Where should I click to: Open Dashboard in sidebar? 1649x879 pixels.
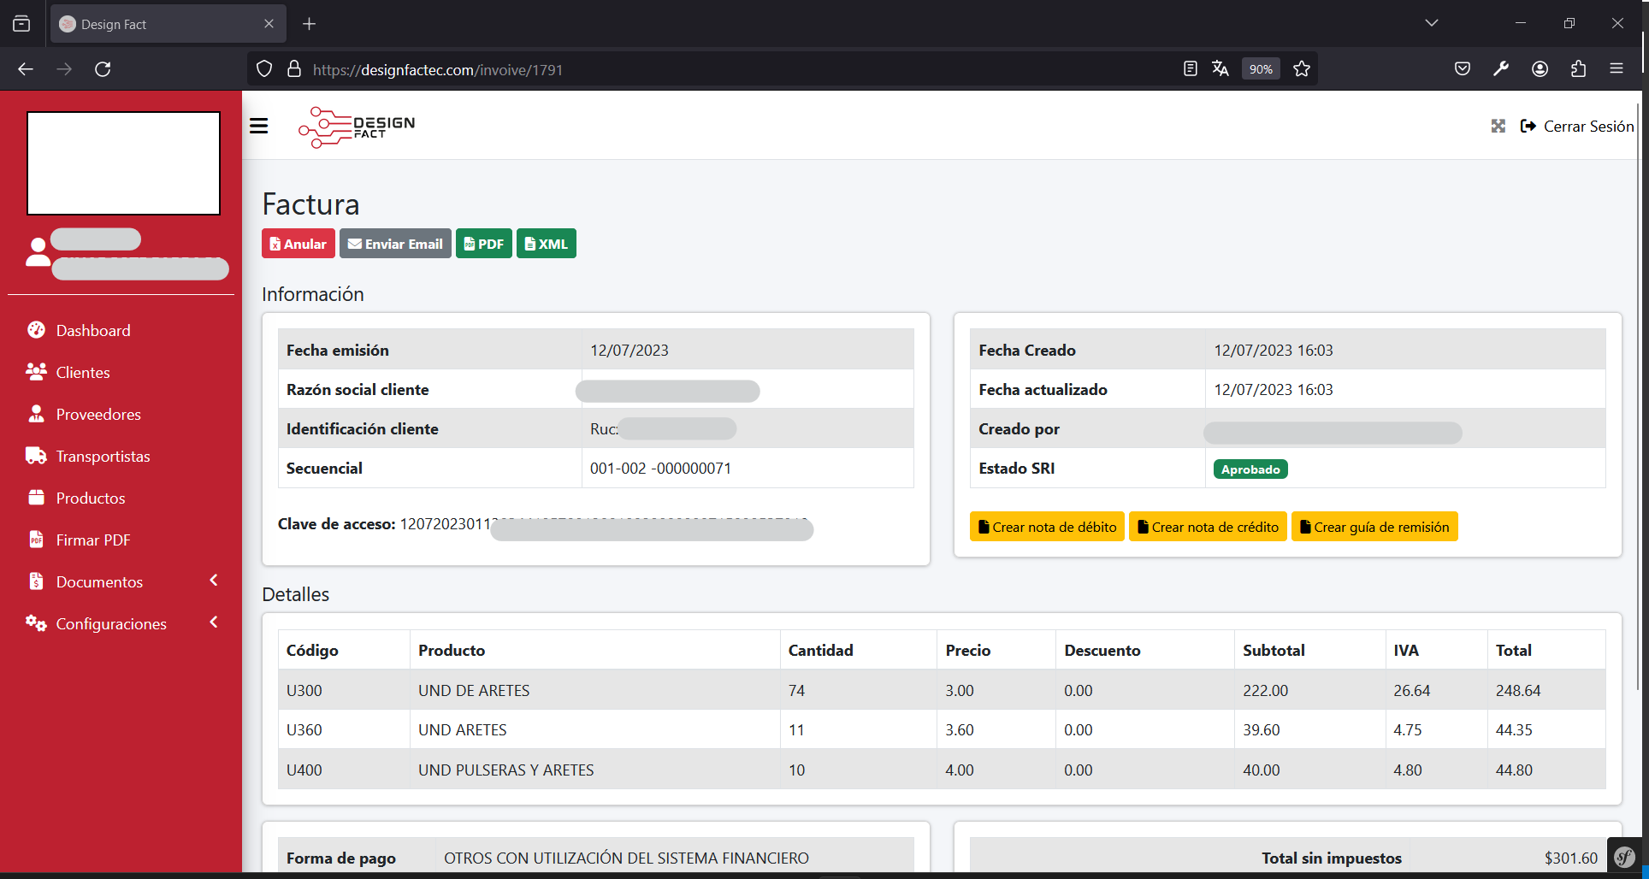[93, 330]
